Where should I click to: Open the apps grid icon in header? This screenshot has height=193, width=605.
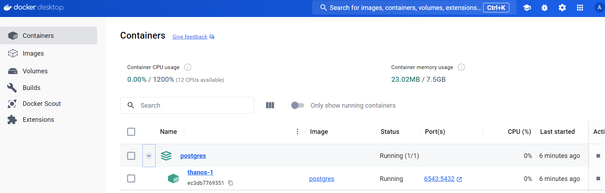pyautogui.click(x=580, y=8)
